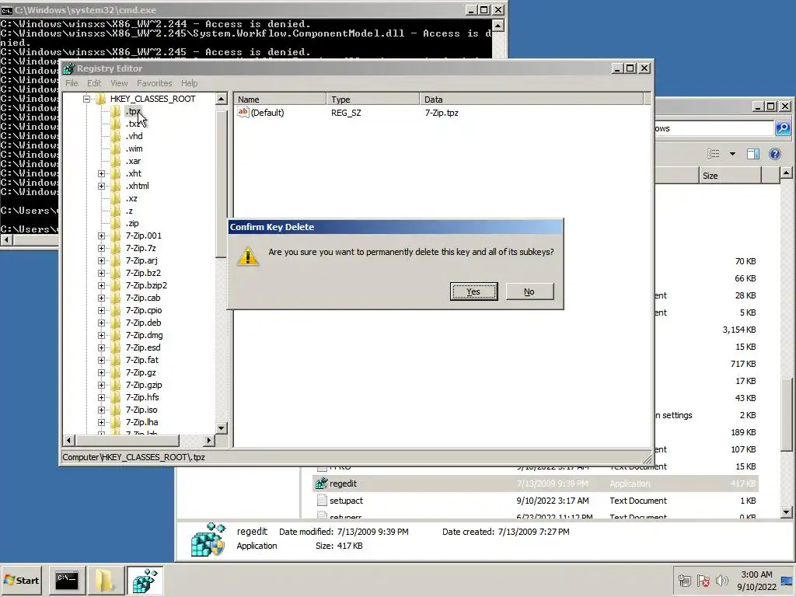Select the .vhd key folder icon

[x=116, y=136]
